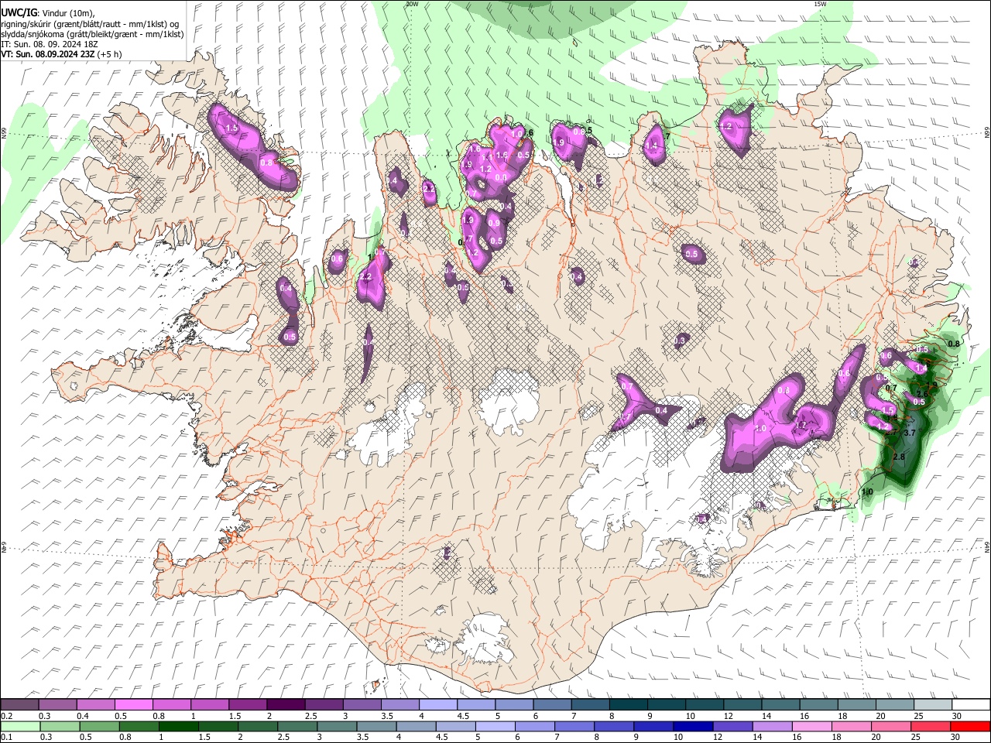Select the "IT: Sun. 08. 09. 2024 18Z" text
The width and height of the screenshot is (991, 743).
pos(50,44)
